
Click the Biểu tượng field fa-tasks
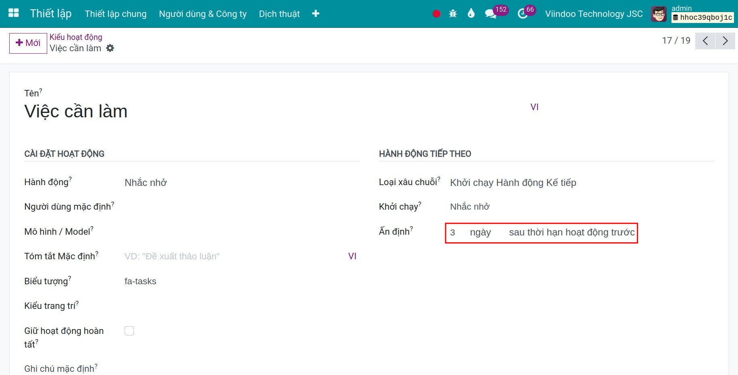pos(242,281)
